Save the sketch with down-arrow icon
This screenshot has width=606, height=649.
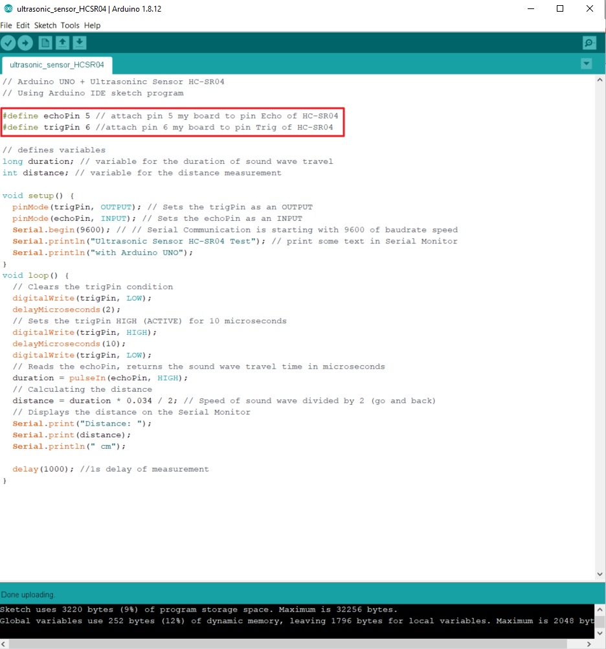80,43
